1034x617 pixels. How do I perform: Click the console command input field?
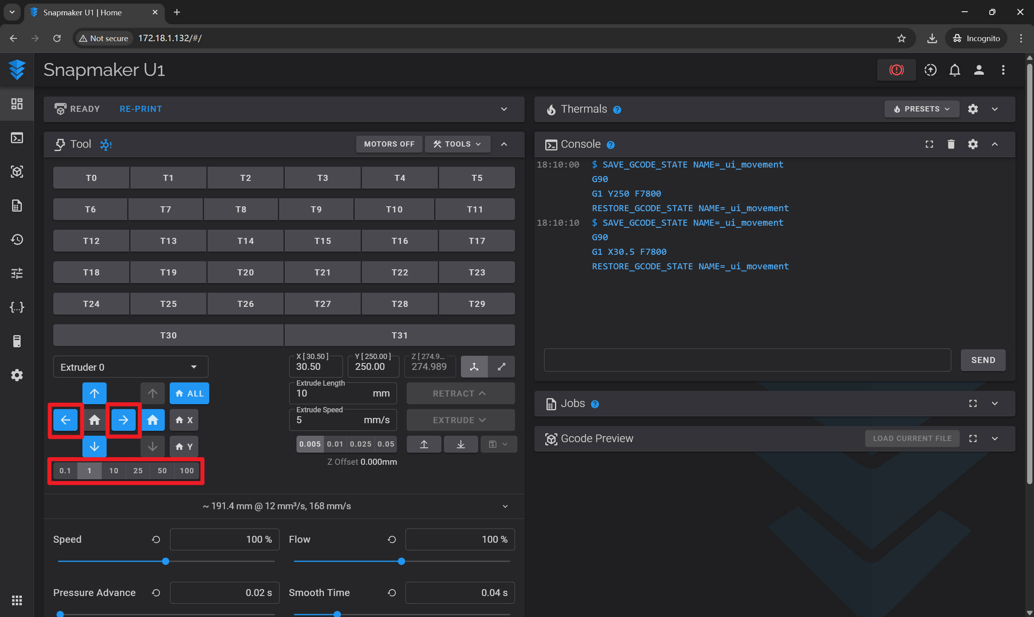(x=747, y=360)
